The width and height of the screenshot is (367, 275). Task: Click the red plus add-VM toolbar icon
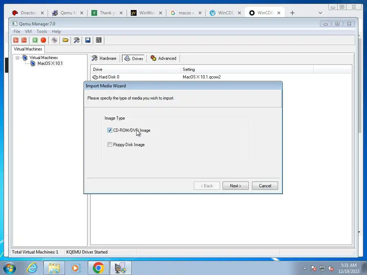[16, 40]
